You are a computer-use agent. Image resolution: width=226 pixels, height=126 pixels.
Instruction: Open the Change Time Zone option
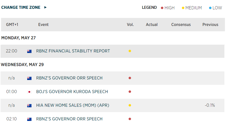click(x=21, y=7)
